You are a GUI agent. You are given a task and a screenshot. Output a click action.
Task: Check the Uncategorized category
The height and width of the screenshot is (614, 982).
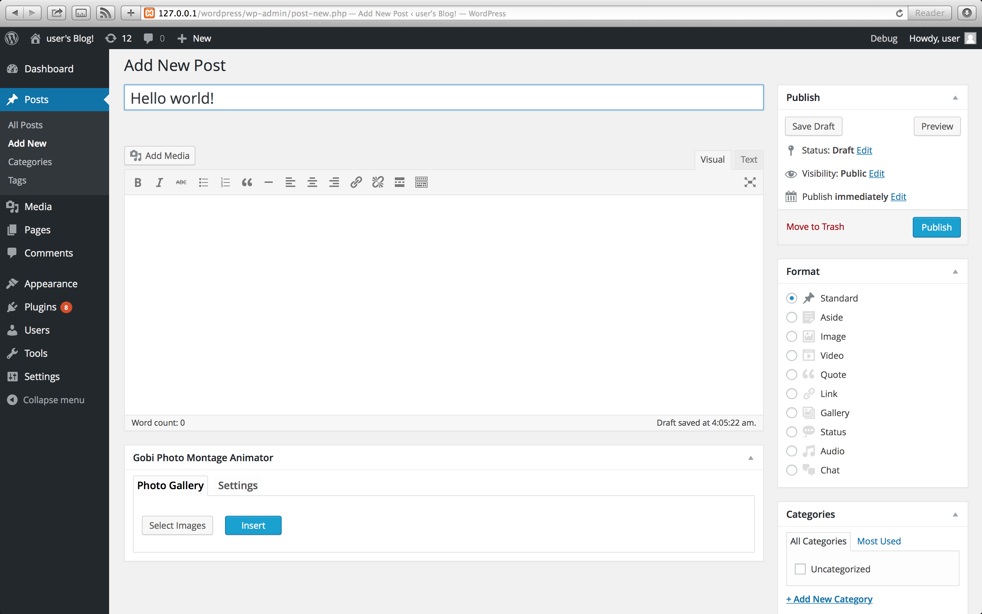tap(800, 569)
